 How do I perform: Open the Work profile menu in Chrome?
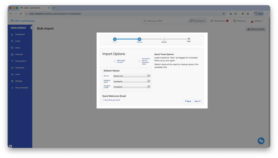tap(258, 14)
